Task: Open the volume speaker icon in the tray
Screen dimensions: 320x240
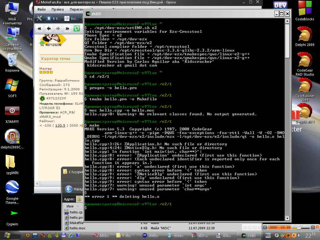Action: pyautogui.click(x=299, y=235)
